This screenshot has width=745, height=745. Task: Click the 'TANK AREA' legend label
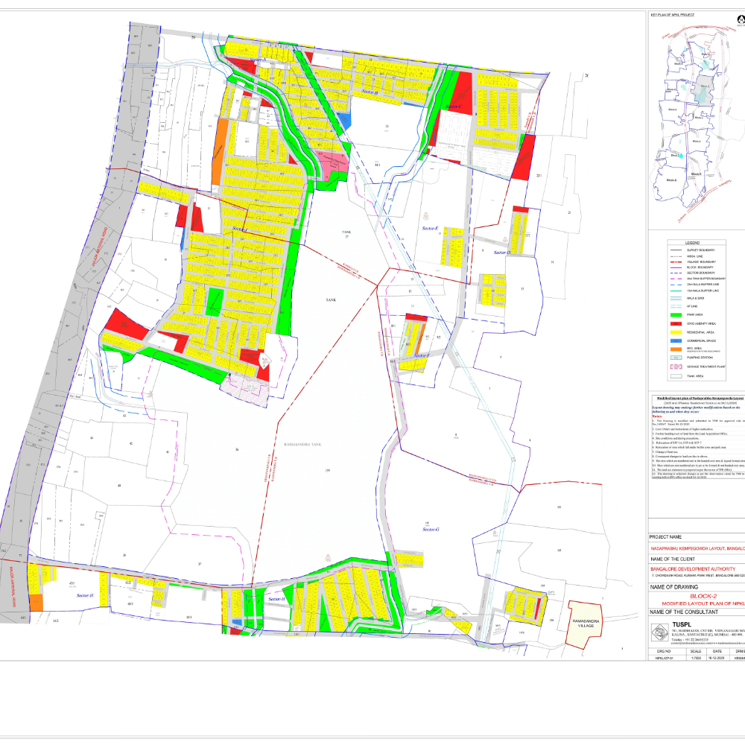click(x=695, y=375)
